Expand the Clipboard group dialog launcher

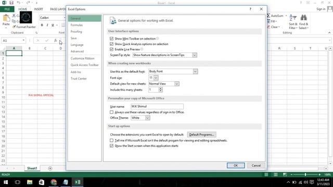click(36, 33)
